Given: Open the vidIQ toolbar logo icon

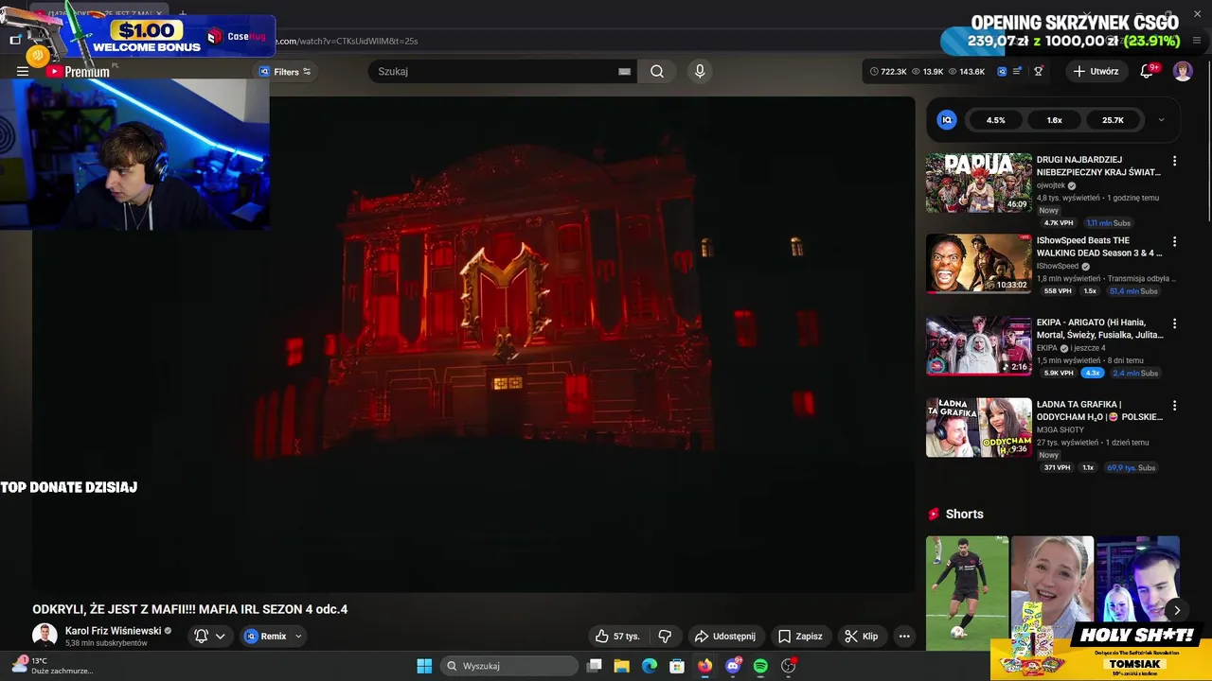Looking at the screenshot, I should (1002, 71).
